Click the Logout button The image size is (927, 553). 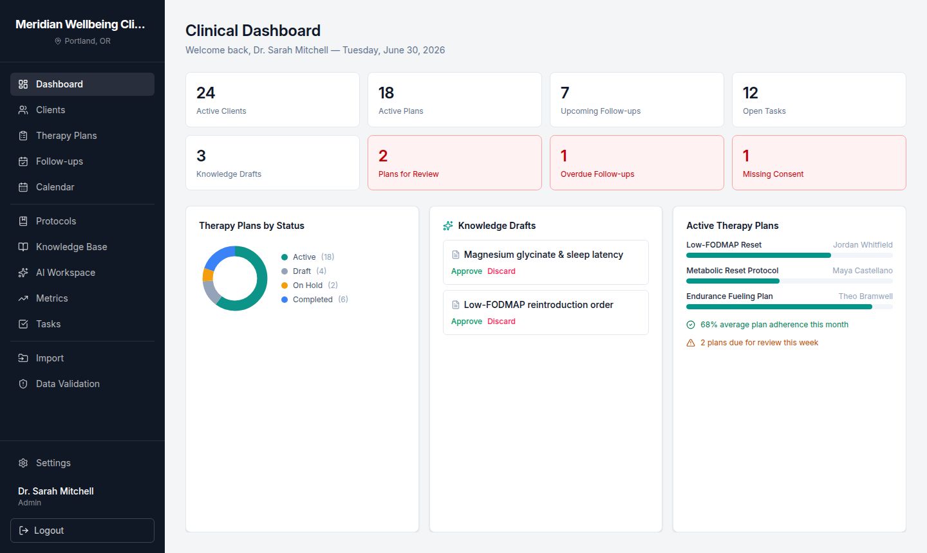[x=82, y=530]
